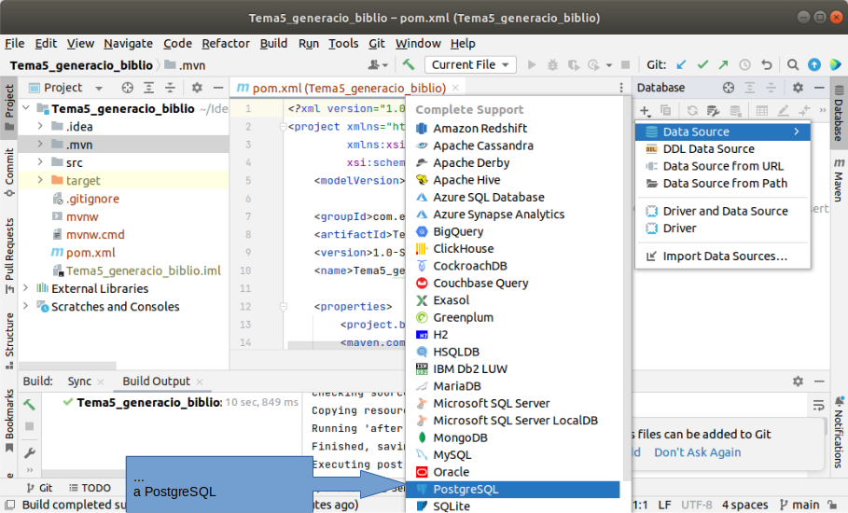Click the IDE update arrow icon
848x513 pixels.
813,65
